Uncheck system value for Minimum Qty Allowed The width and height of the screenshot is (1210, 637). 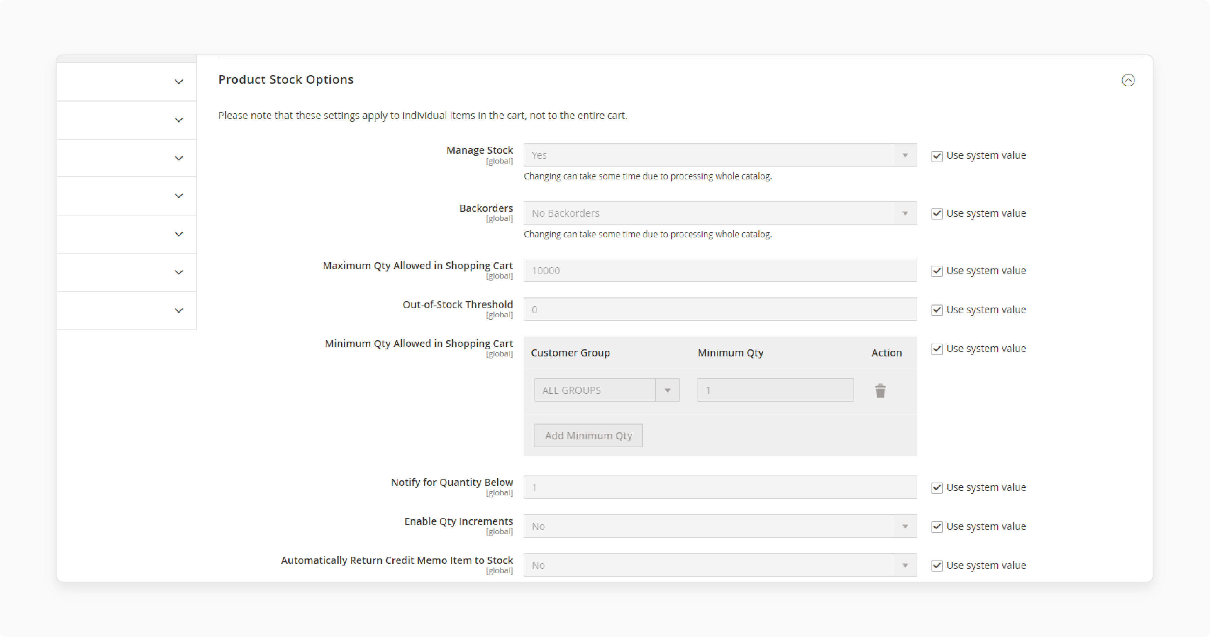[937, 349]
